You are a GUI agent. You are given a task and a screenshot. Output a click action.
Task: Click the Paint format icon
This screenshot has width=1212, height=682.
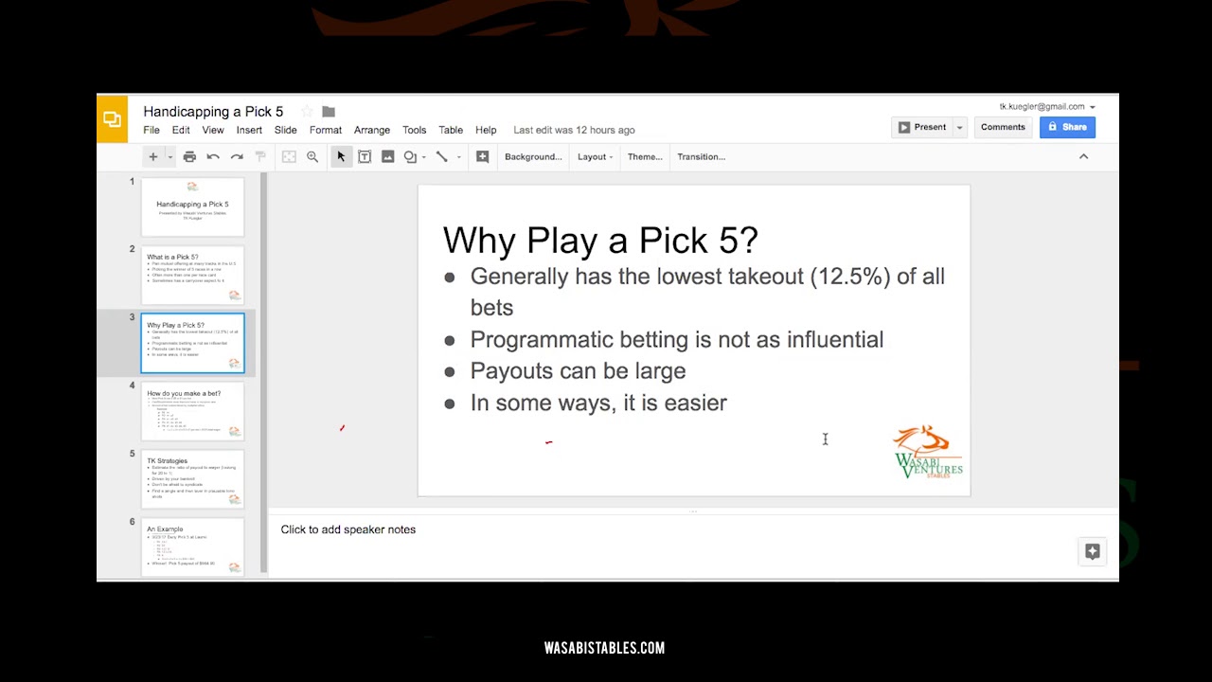260,156
